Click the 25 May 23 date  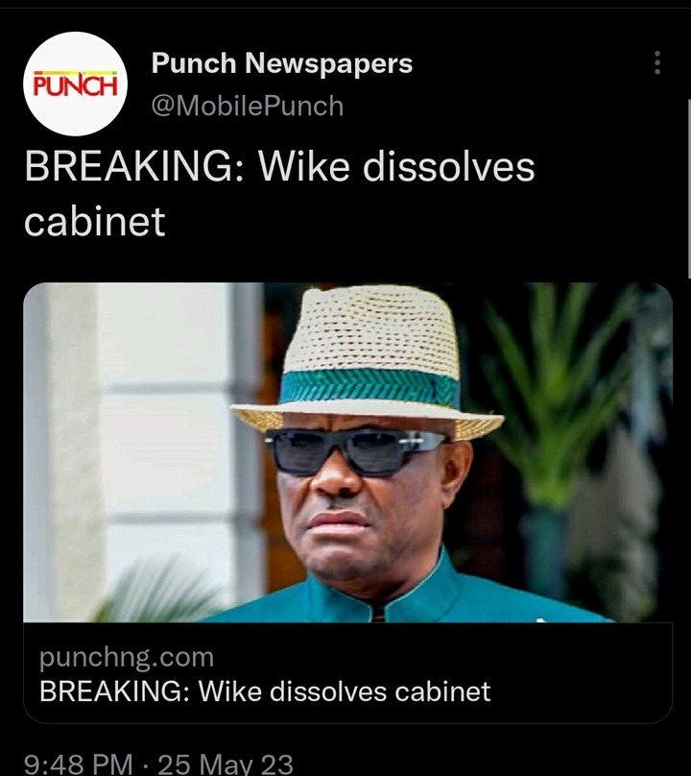pos(226,764)
